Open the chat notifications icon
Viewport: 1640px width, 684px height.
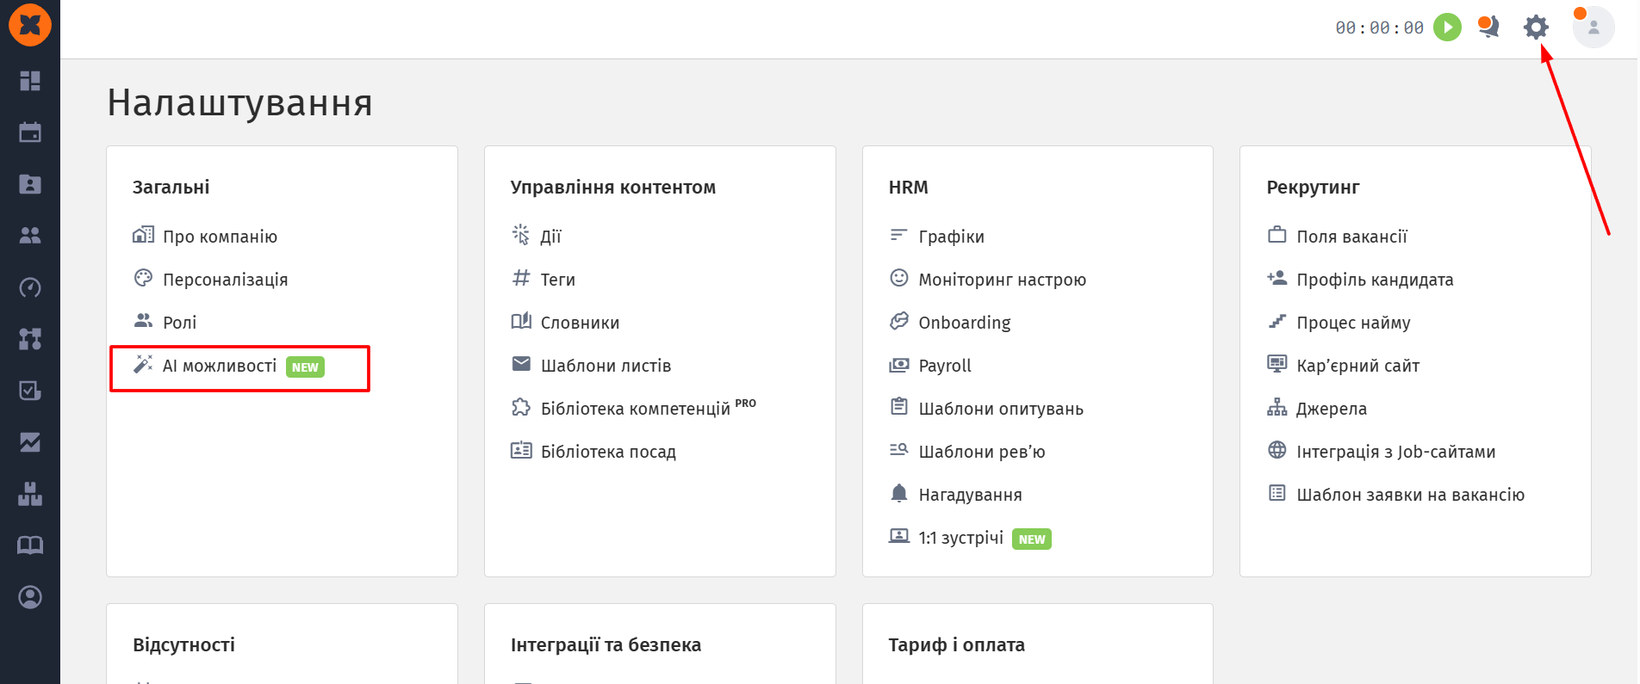1488,27
